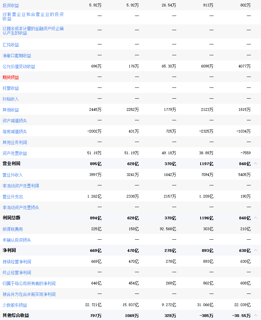Collapse the 营业利润 section chevron
Image resolution: width=261 pixels, height=320 pixels.
(x=256, y=164)
